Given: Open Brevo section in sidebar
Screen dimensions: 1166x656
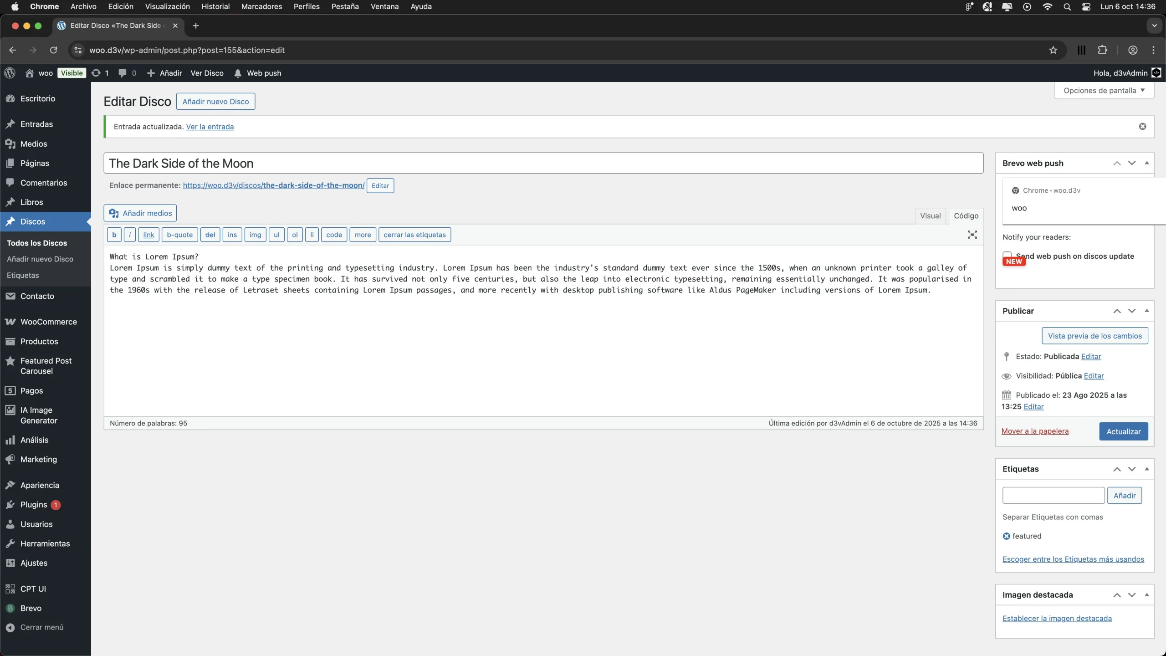Looking at the screenshot, I should click(31, 608).
